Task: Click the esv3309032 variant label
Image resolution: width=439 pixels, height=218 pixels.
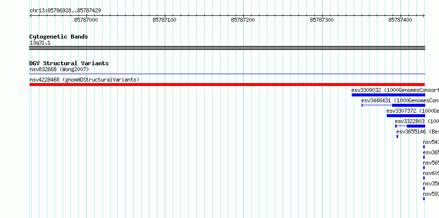Action: click(395, 90)
